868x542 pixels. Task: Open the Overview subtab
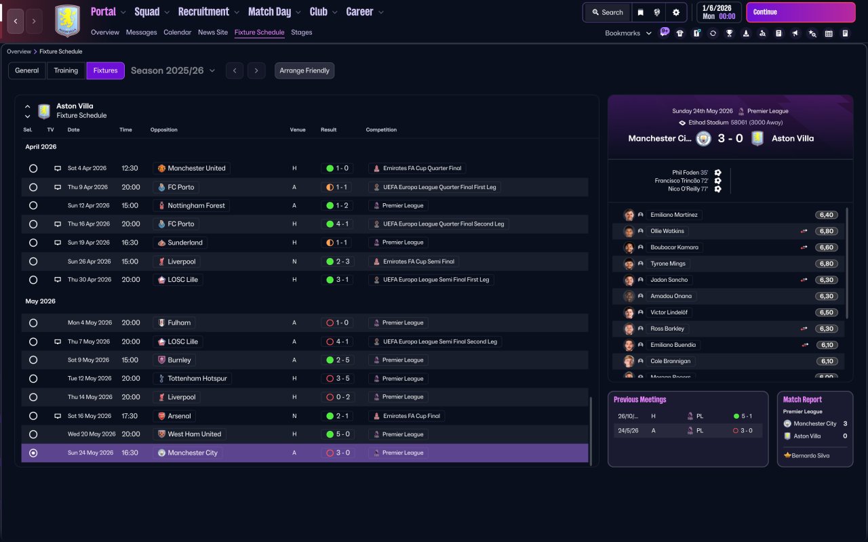pyautogui.click(x=105, y=33)
